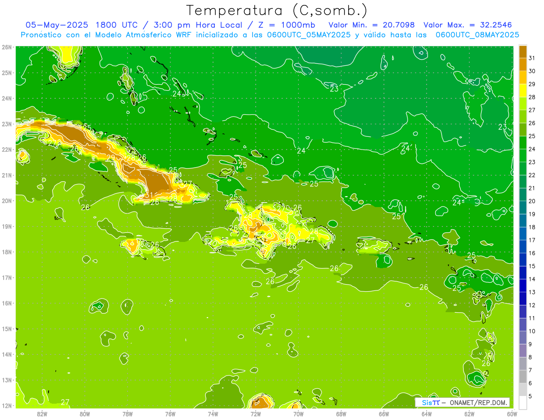Click the 'Temperatura (C,somb.)' chart title
The height and width of the screenshot is (420, 544).
pos(277,10)
